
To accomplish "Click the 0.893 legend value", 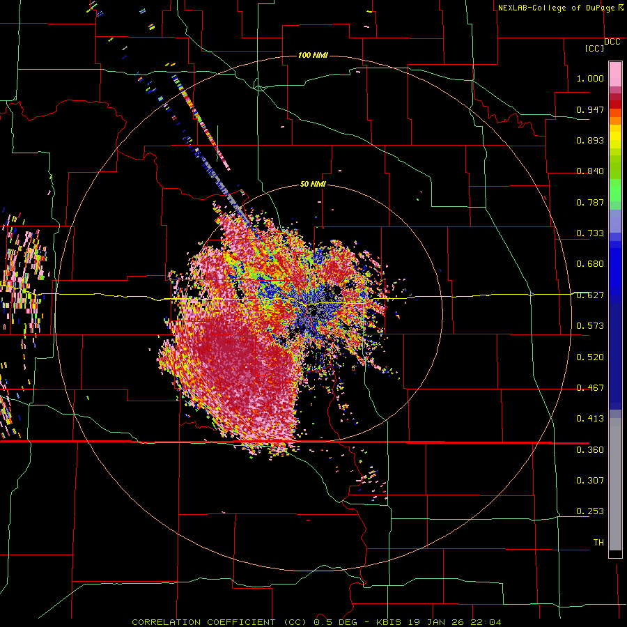I will (590, 140).
